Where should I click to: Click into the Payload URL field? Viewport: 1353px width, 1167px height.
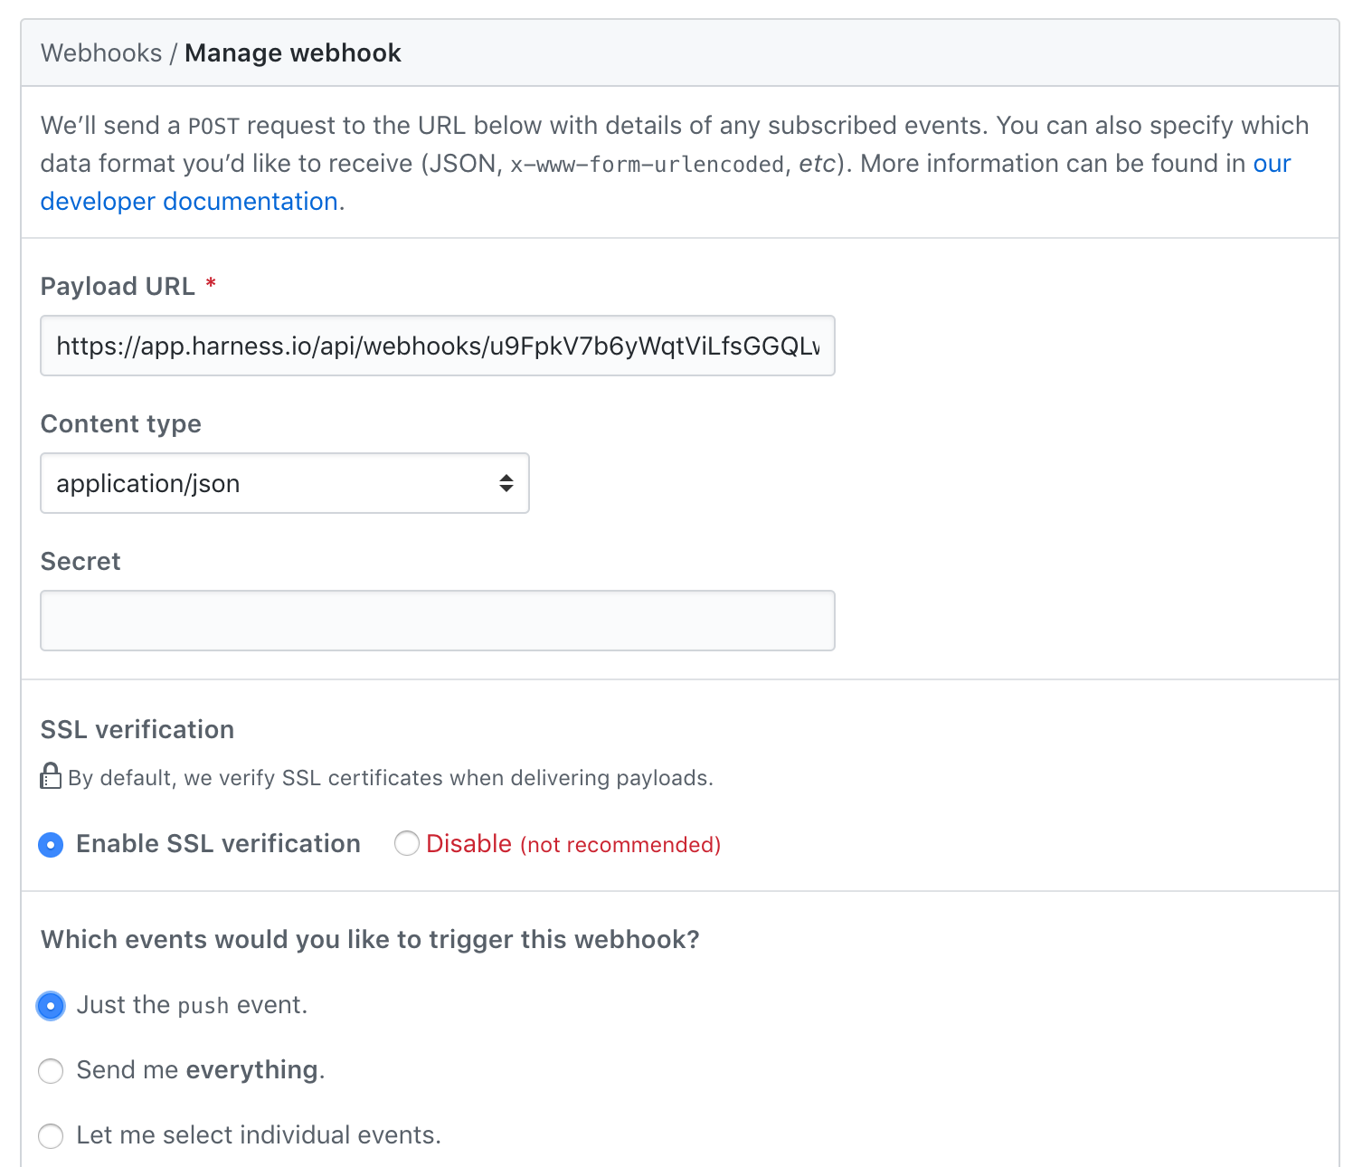(x=438, y=346)
